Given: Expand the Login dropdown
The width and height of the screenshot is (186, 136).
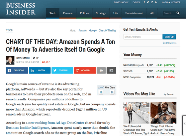Looking at the screenshot, I should [166, 2].
